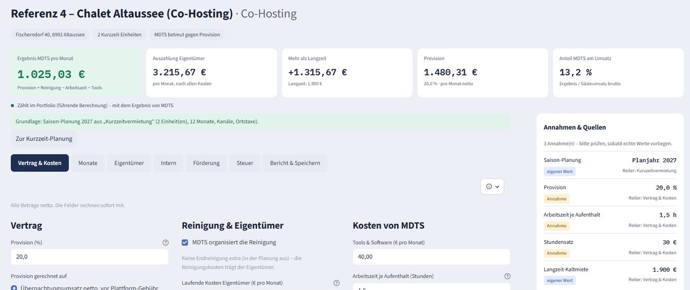The height and width of the screenshot is (290, 690).
Task: Click the Tools & Software input field
Action: click(432, 257)
